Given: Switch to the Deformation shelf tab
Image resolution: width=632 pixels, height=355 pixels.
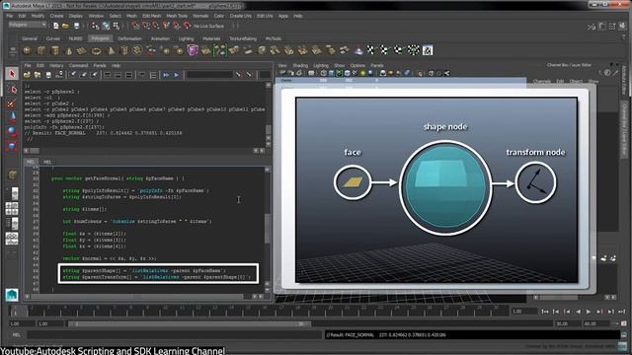Looking at the screenshot, I should 129,39.
